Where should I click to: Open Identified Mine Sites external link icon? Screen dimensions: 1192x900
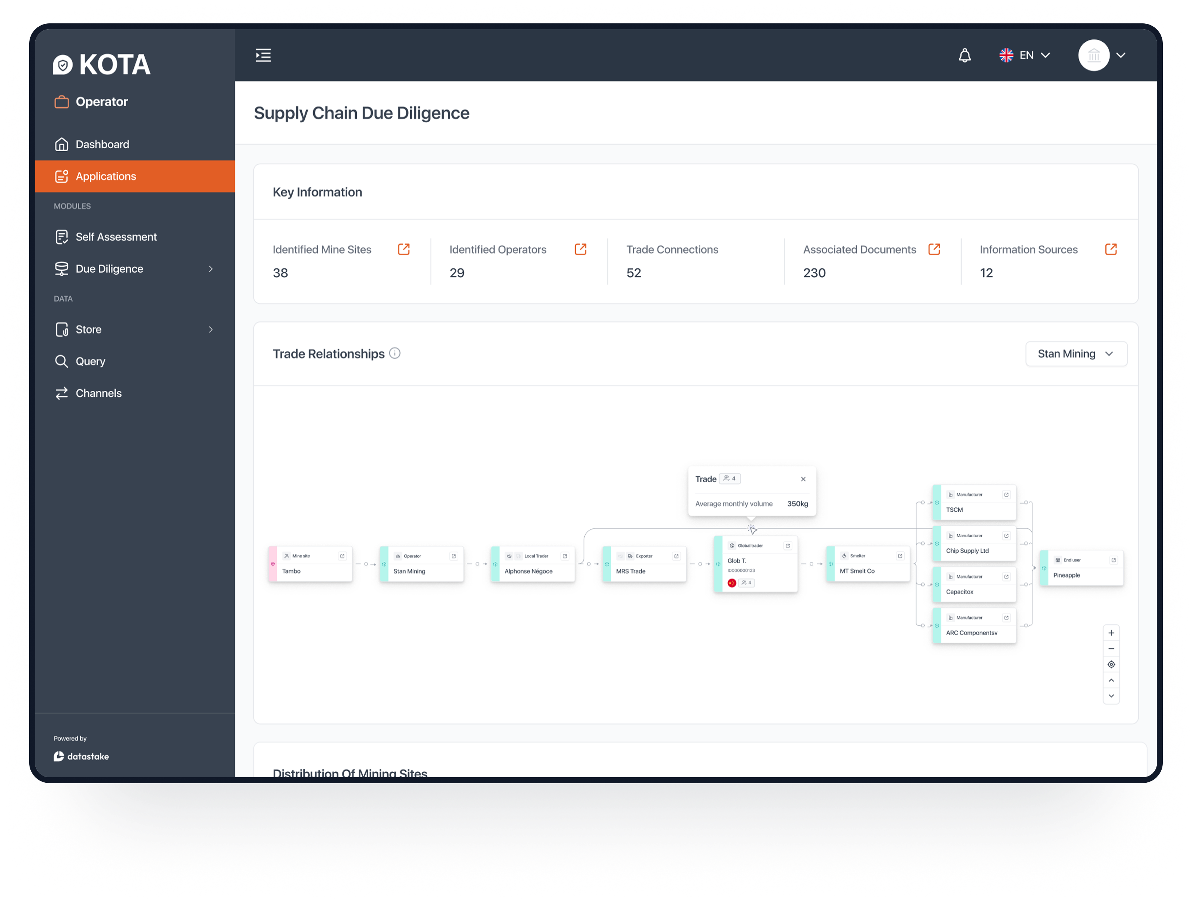(404, 249)
